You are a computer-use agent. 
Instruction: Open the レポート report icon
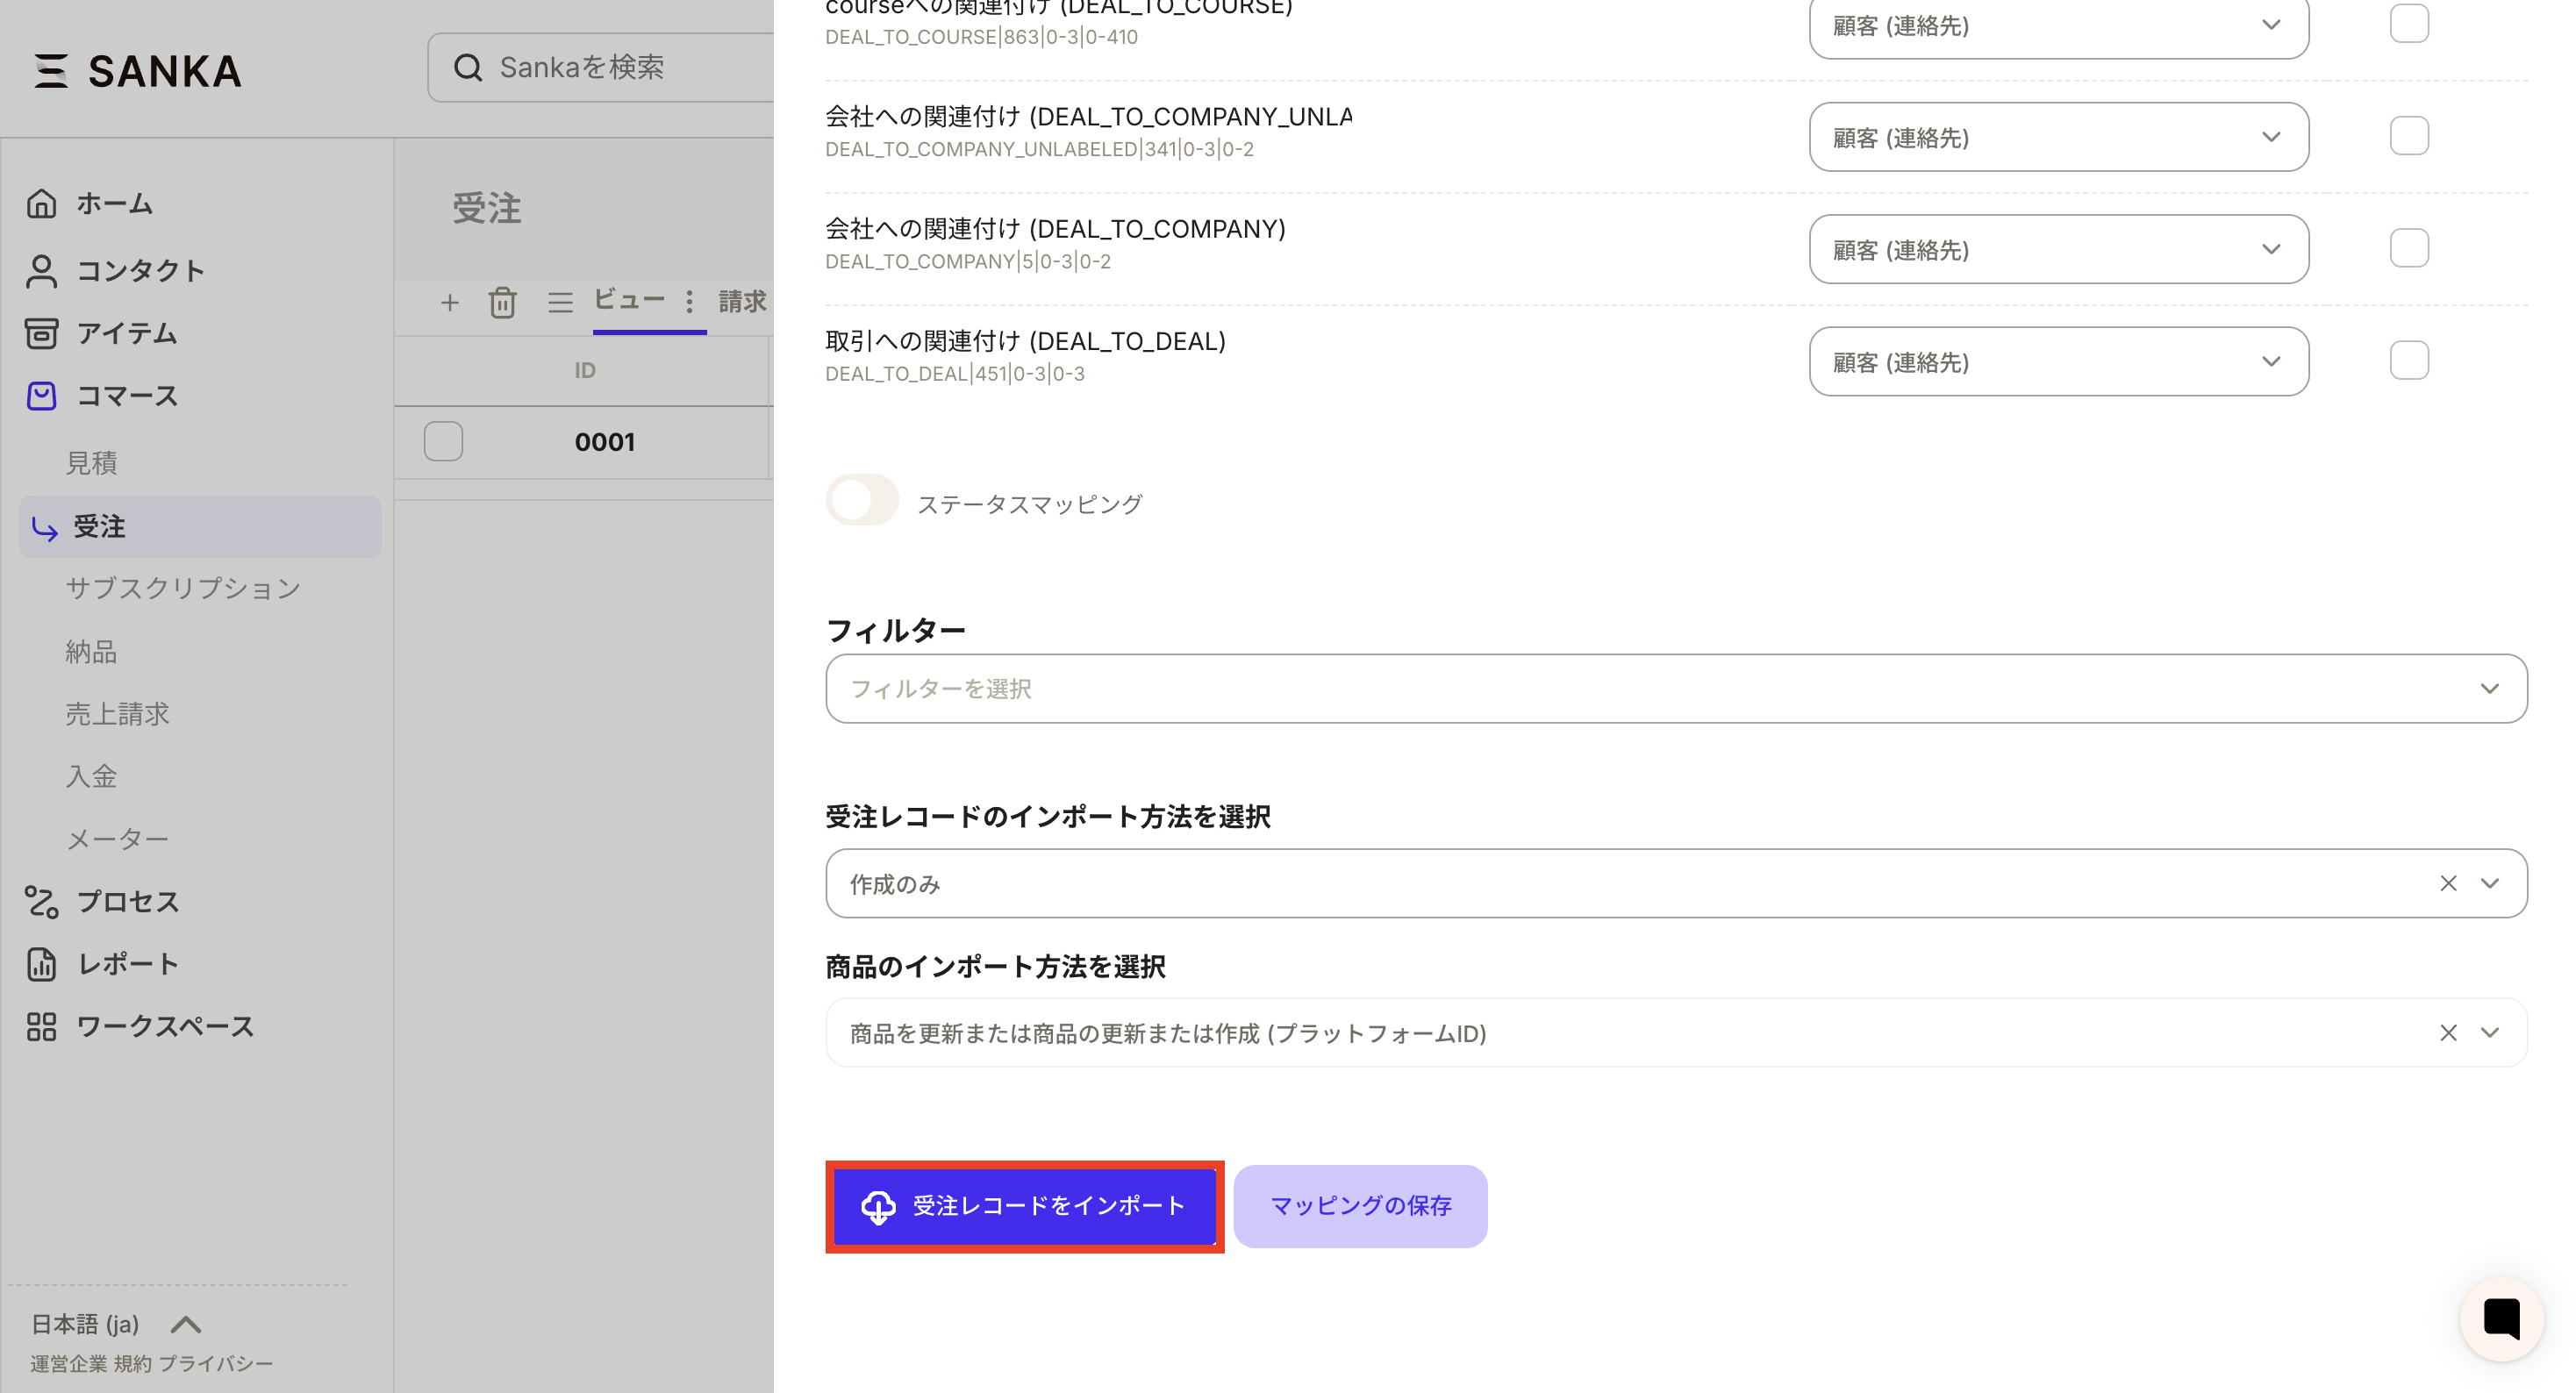coord(41,964)
